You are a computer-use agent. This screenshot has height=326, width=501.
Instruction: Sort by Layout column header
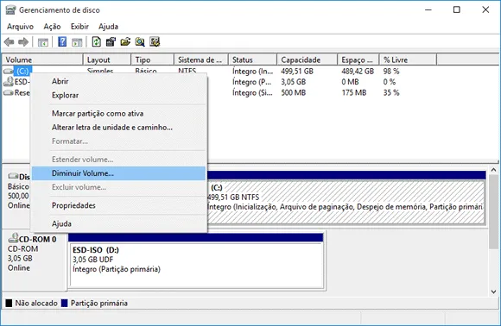click(x=107, y=60)
